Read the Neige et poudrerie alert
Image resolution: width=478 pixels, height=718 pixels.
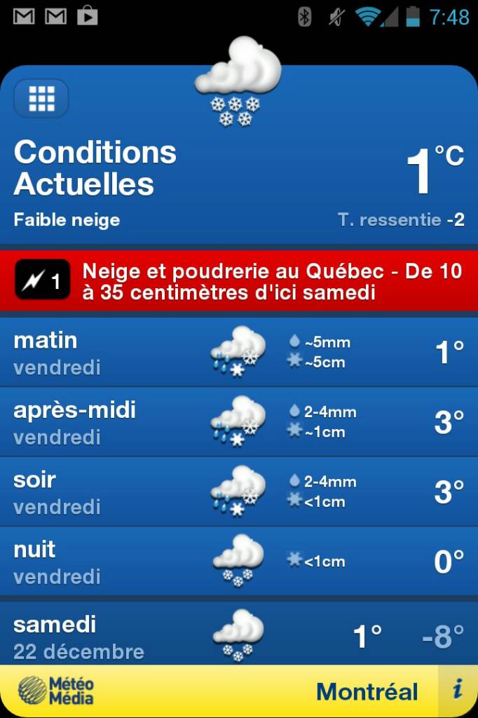pyautogui.click(x=272, y=281)
